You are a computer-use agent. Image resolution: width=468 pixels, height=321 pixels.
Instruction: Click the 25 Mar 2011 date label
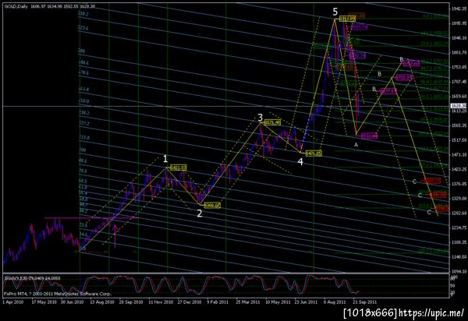pos(249,302)
